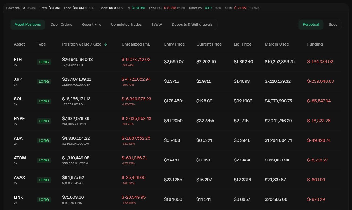Image resolution: width=352 pixels, height=210 pixels.
Task: Click SOL position value $16,466,171.13
Action: tap(76, 99)
